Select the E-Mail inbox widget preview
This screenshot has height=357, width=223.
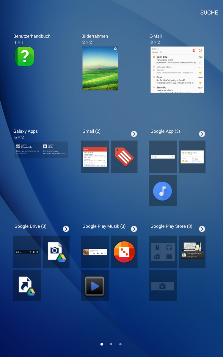pos(177,70)
